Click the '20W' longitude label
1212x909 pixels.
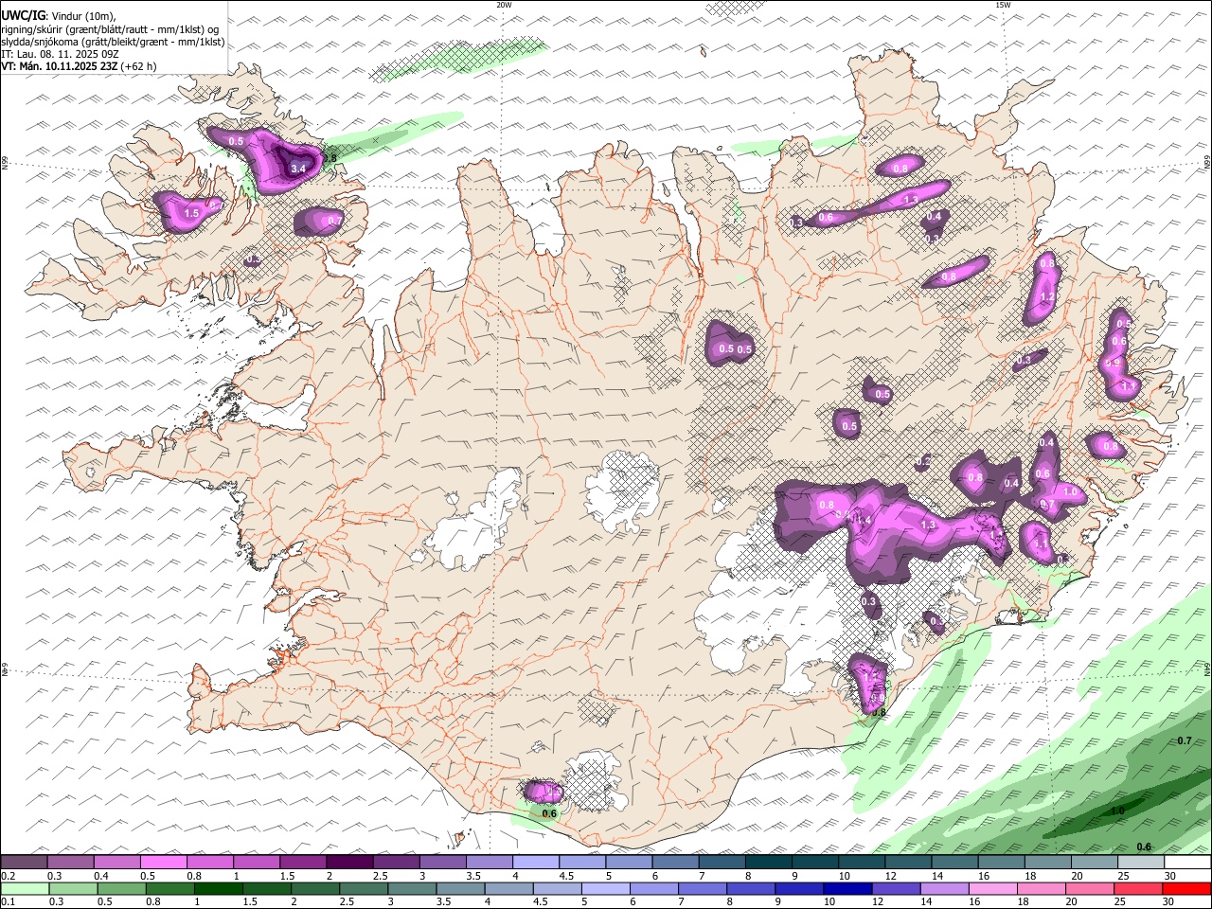pyautogui.click(x=504, y=5)
